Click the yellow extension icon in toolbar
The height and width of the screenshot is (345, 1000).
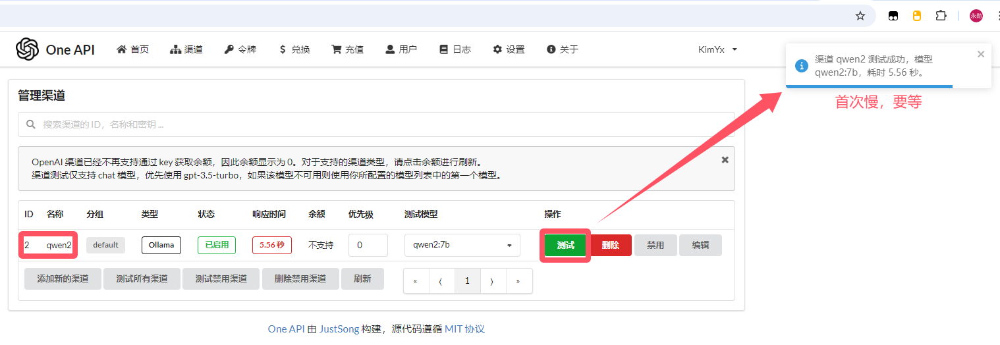pyautogui.click(x=917, y=16)
